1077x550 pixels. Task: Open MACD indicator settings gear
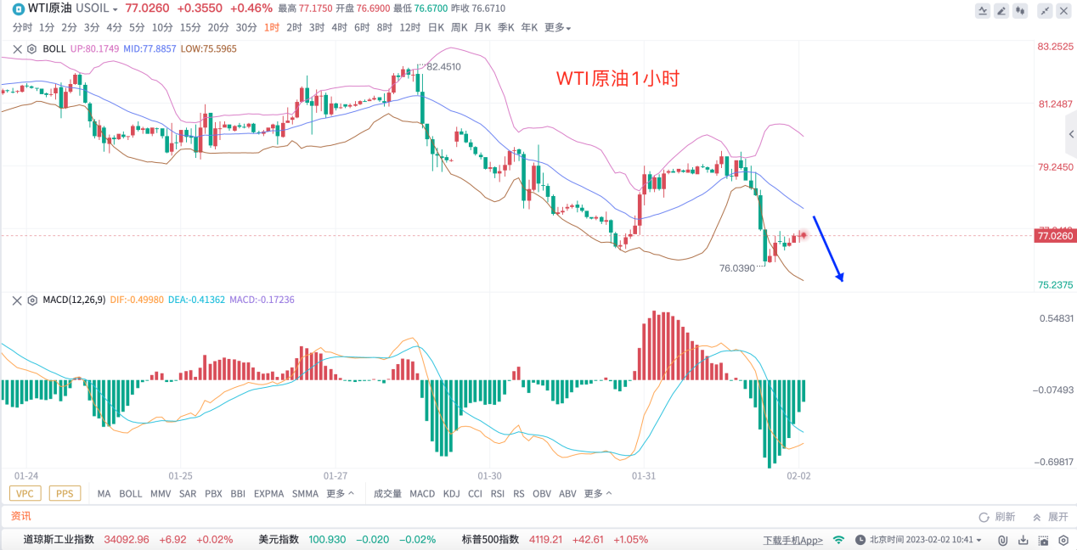[x=31, y=300]
